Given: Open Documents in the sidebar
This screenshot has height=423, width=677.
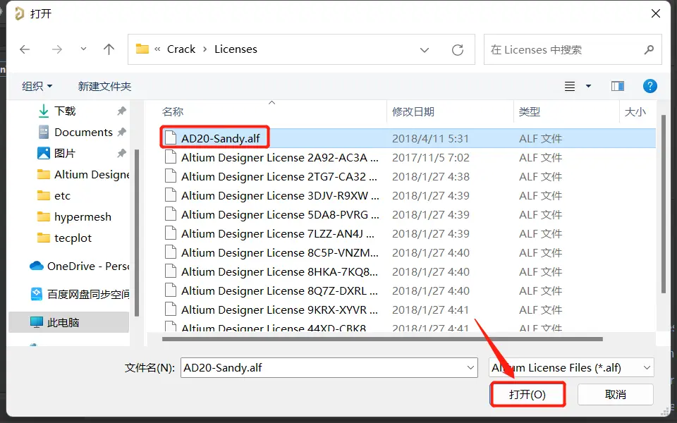Looking at the screenshot, I should point(83,132).
